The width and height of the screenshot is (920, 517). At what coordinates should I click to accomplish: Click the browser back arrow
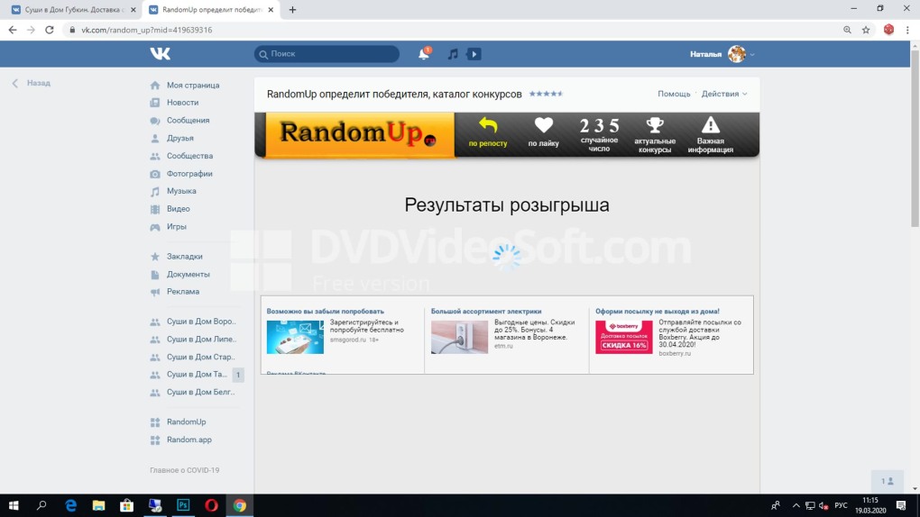[x=13, y=30]
